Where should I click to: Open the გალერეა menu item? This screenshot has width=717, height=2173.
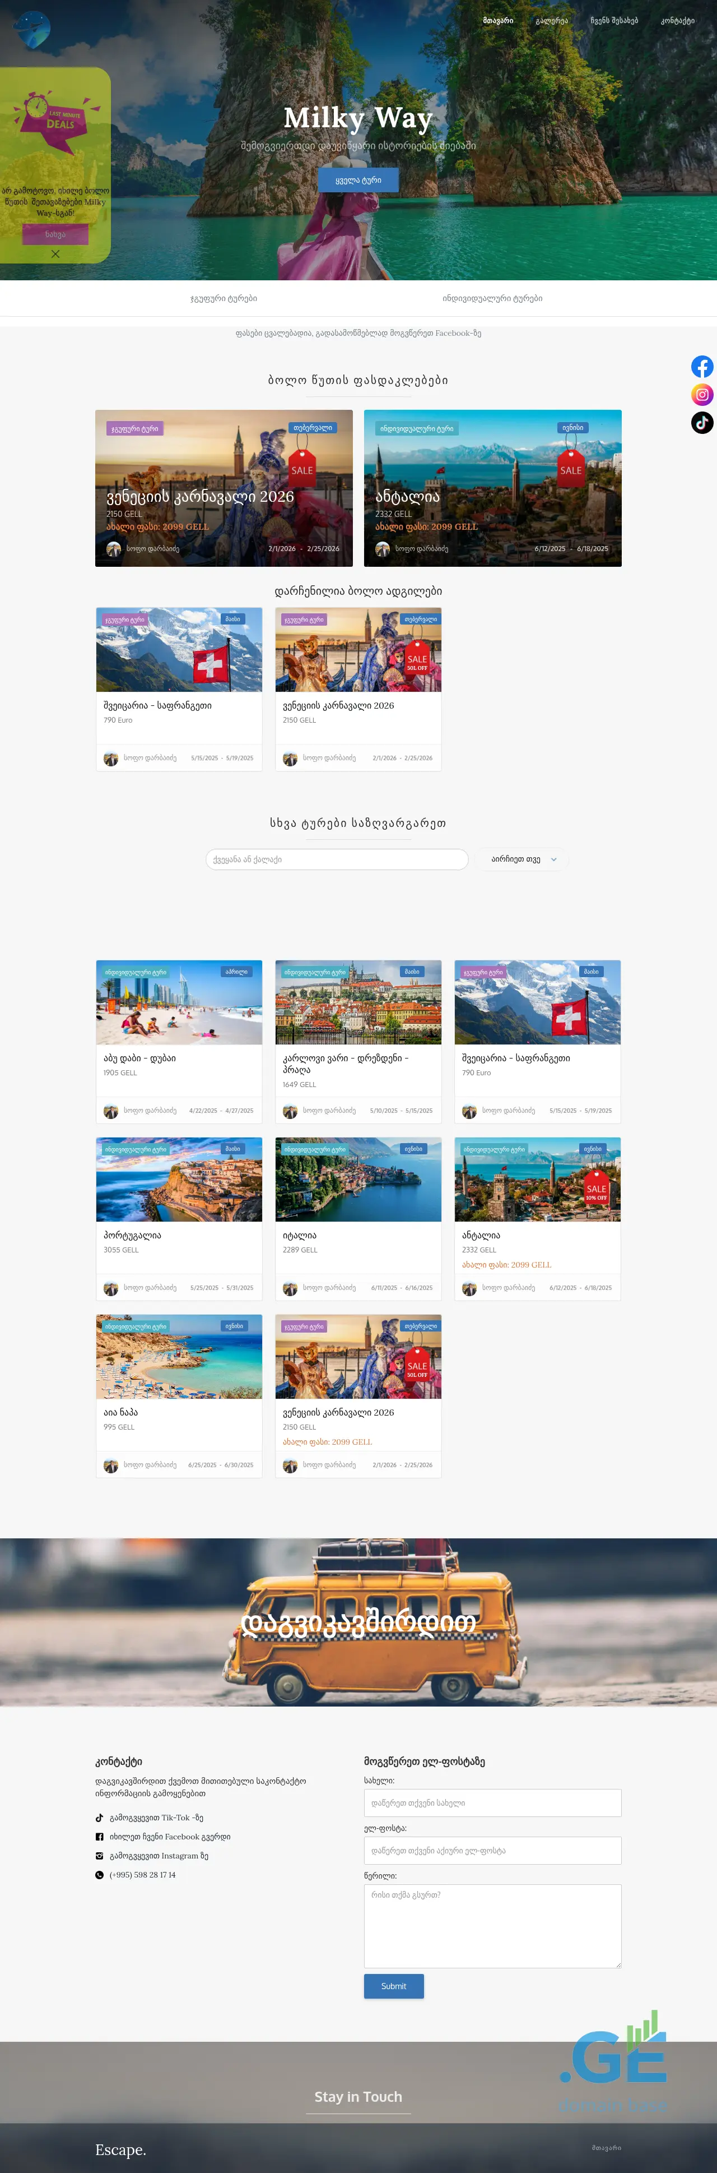tap(551, 20)
